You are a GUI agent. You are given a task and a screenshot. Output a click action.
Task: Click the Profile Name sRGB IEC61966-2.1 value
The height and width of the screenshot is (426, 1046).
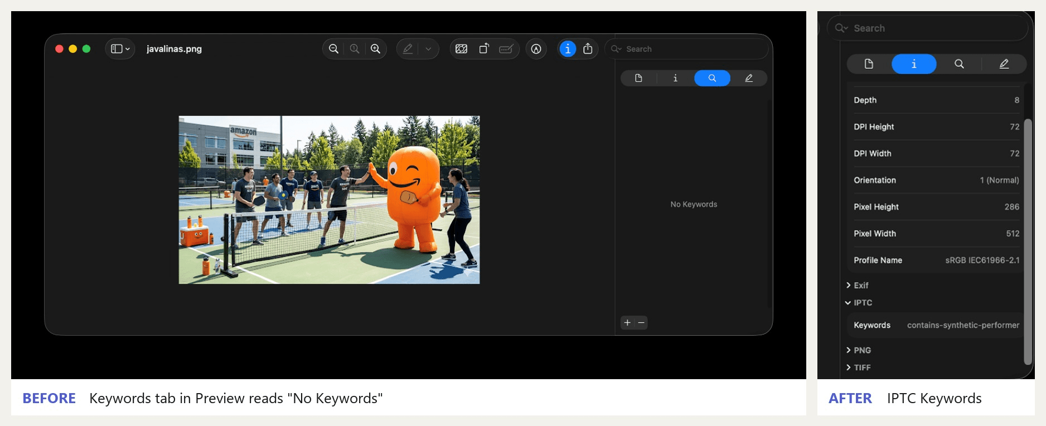coord(982,260)
